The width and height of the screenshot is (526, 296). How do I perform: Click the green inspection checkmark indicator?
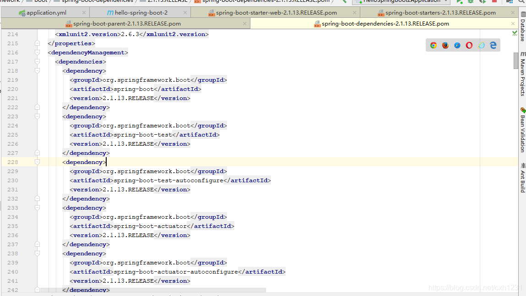pyautogui.click(x=515, y=33)
